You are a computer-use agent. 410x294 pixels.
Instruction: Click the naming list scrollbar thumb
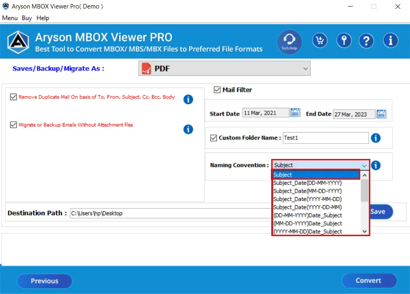point(365,191)
